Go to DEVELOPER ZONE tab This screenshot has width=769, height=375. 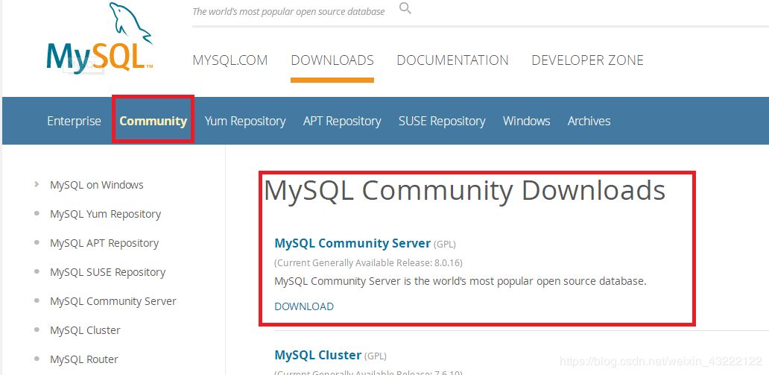click(x=587, y=60)
